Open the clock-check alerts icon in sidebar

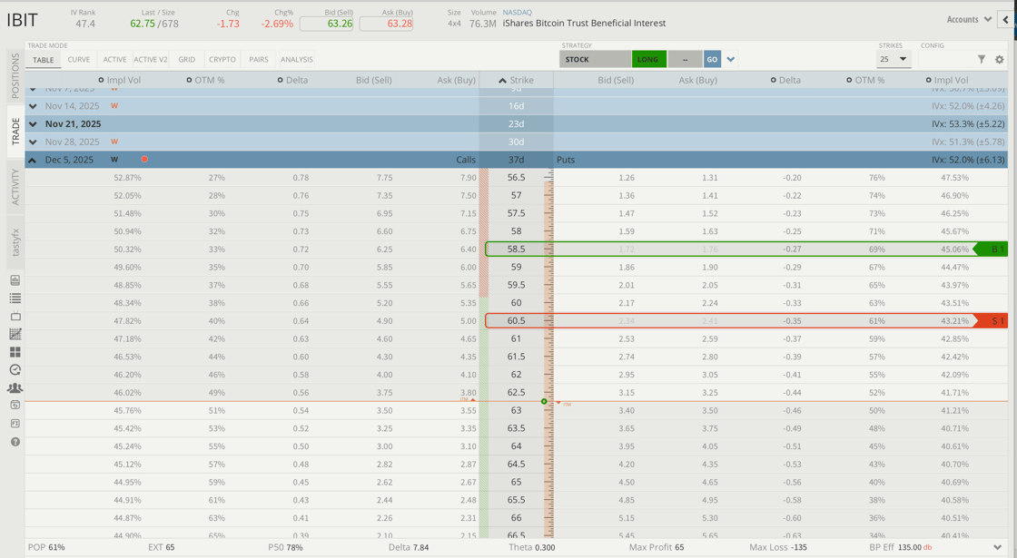(15, 370)
